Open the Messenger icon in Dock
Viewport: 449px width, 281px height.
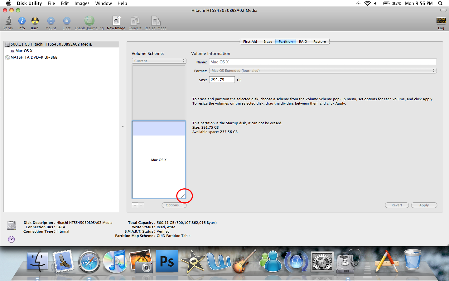(271, 262)
